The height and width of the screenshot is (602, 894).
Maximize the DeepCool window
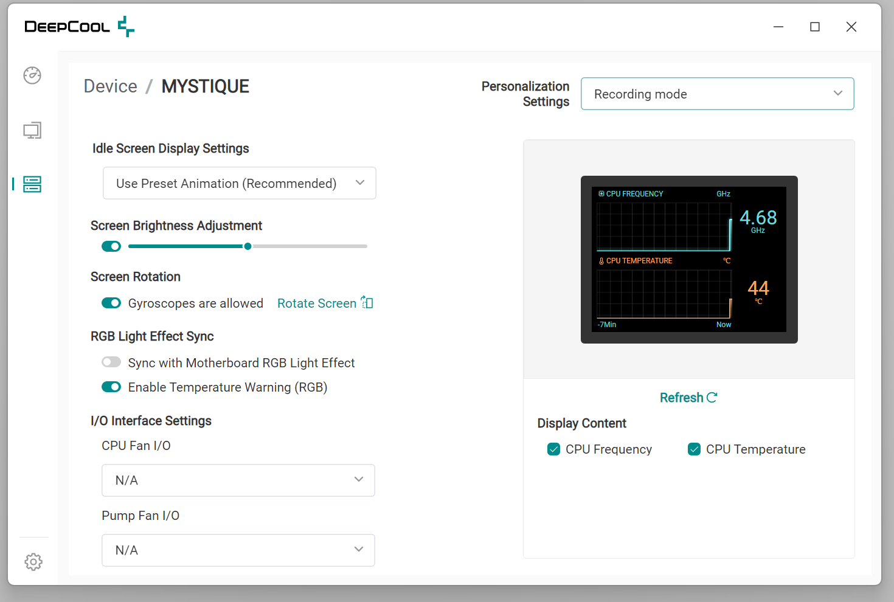815,27
